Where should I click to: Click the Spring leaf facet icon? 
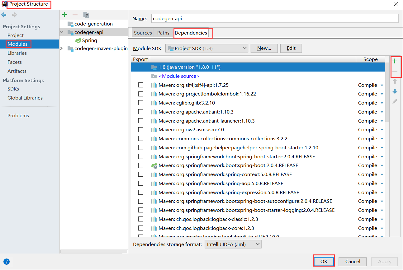[x=78, y=40]
